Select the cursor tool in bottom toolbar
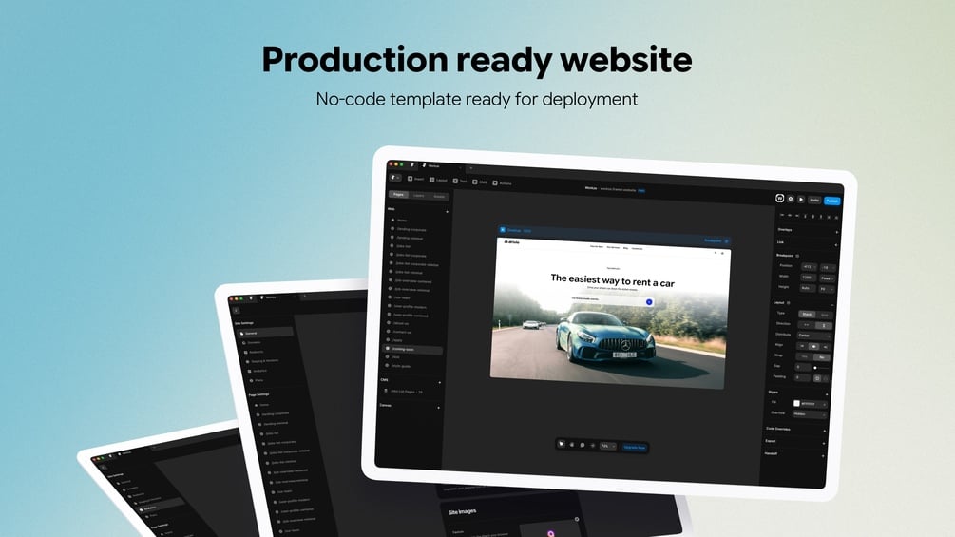 [561, 444]
